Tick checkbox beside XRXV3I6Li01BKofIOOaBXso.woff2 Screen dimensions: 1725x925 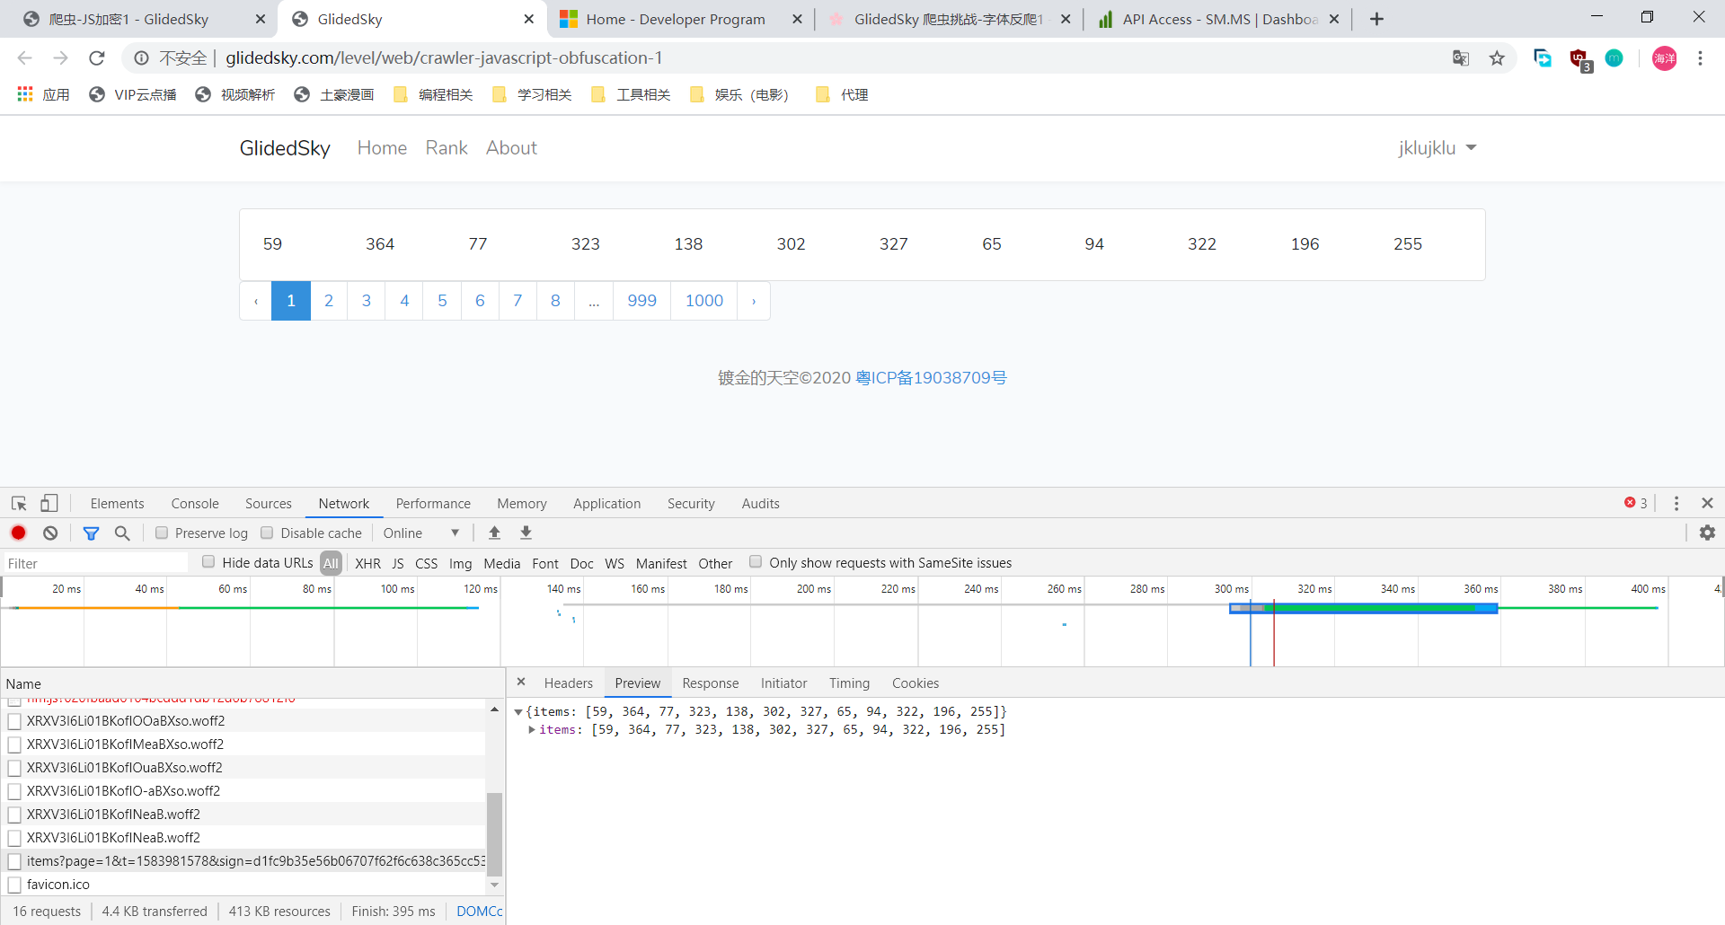14,721
